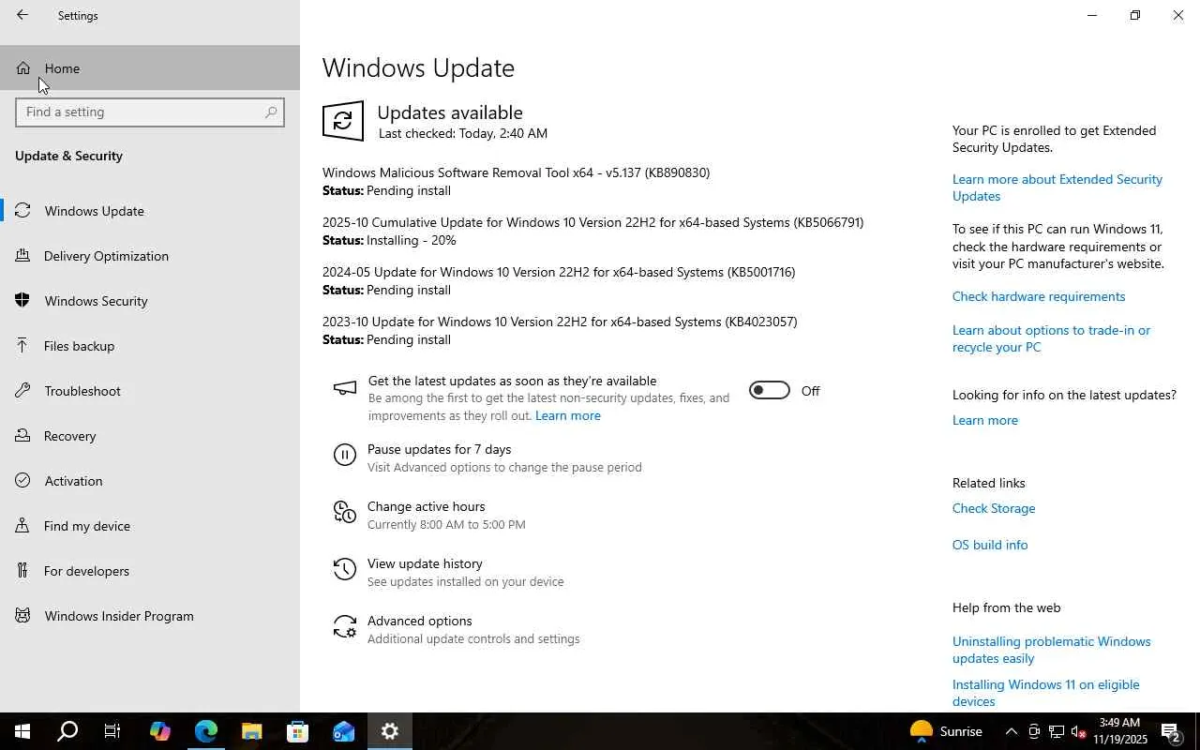The height and width of the screenshot is (750, 1200).
Task: Click the View update history icon
Action: point(345,569)
